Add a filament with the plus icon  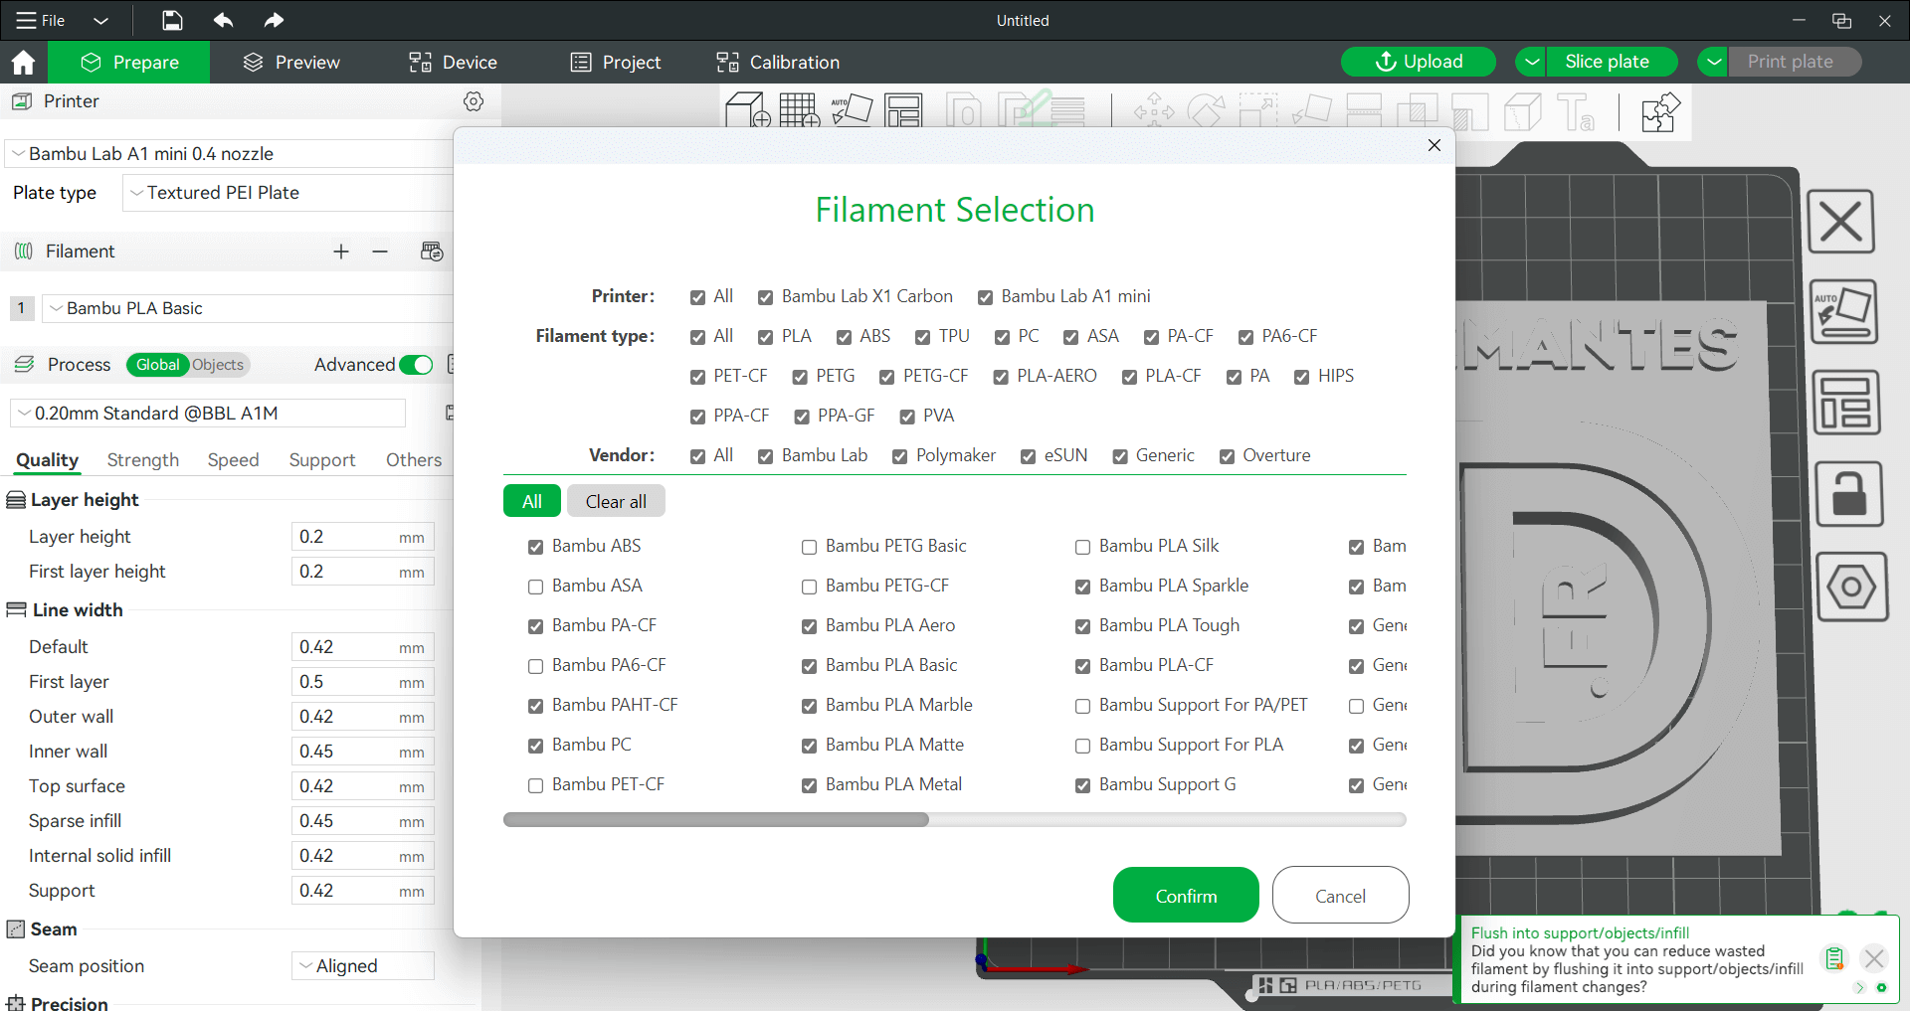coord(341,252)
